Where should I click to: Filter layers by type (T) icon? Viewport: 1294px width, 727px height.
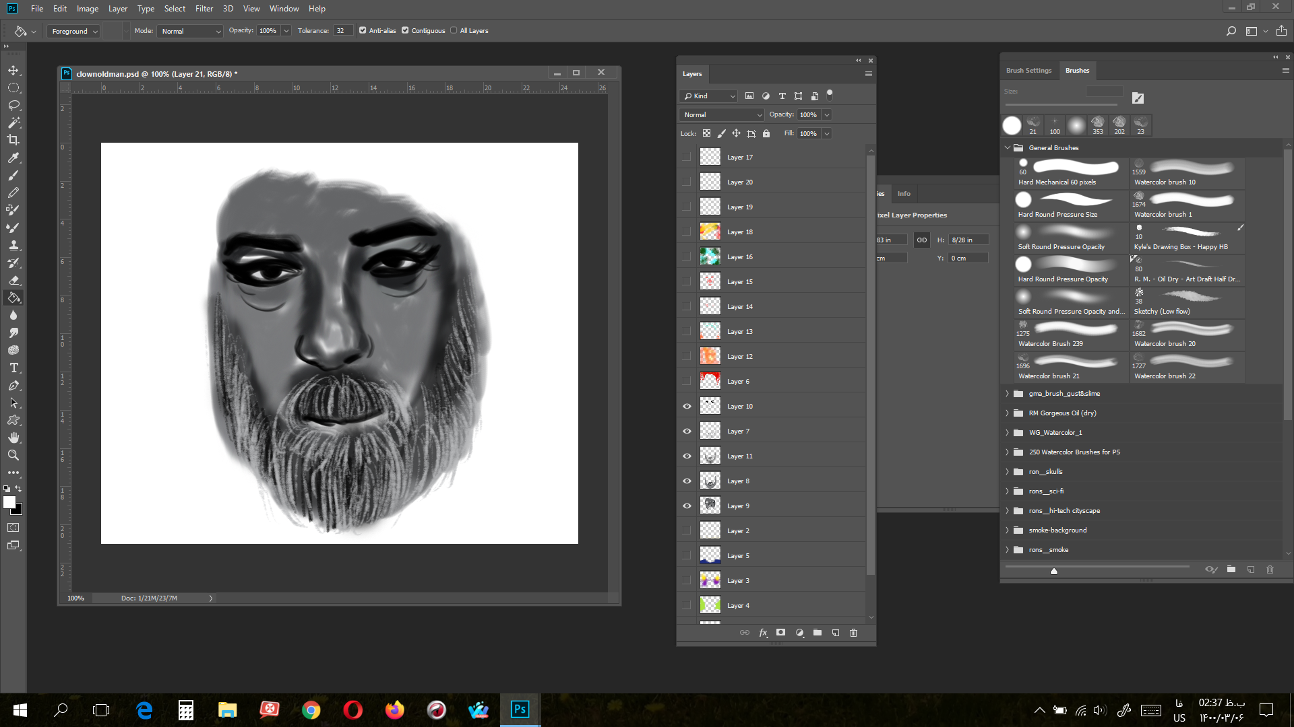[x=782, y=96]
